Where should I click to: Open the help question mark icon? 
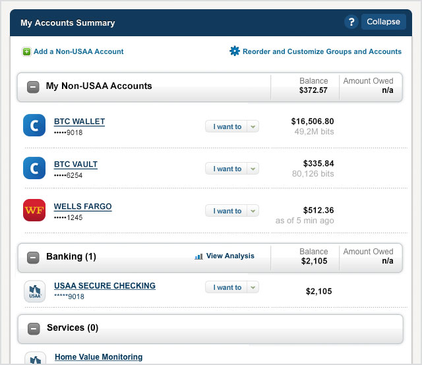[x=351, y=22]
